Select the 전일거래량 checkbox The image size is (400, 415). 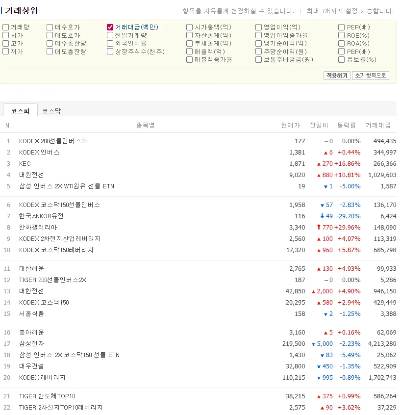click(110, 35)
